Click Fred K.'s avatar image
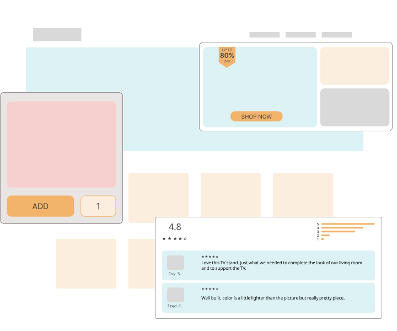The image size is (397, 331). click(175, 295)
